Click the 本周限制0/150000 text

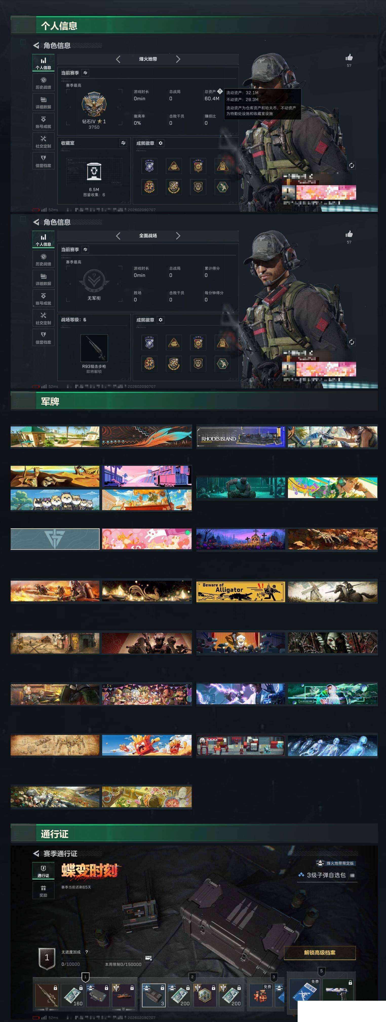pyautogui.click(x=123, y=964)
